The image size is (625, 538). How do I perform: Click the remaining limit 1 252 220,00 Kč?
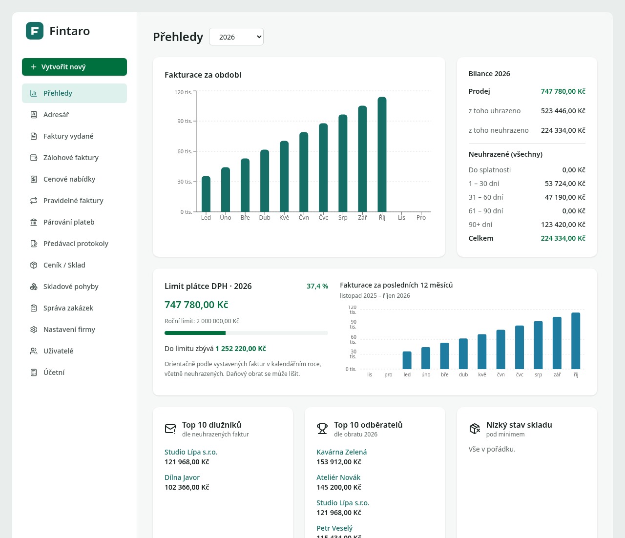[241, 349]
